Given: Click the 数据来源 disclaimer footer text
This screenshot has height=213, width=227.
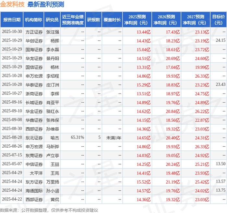Looking at the screenshot, I should point(49,210).
